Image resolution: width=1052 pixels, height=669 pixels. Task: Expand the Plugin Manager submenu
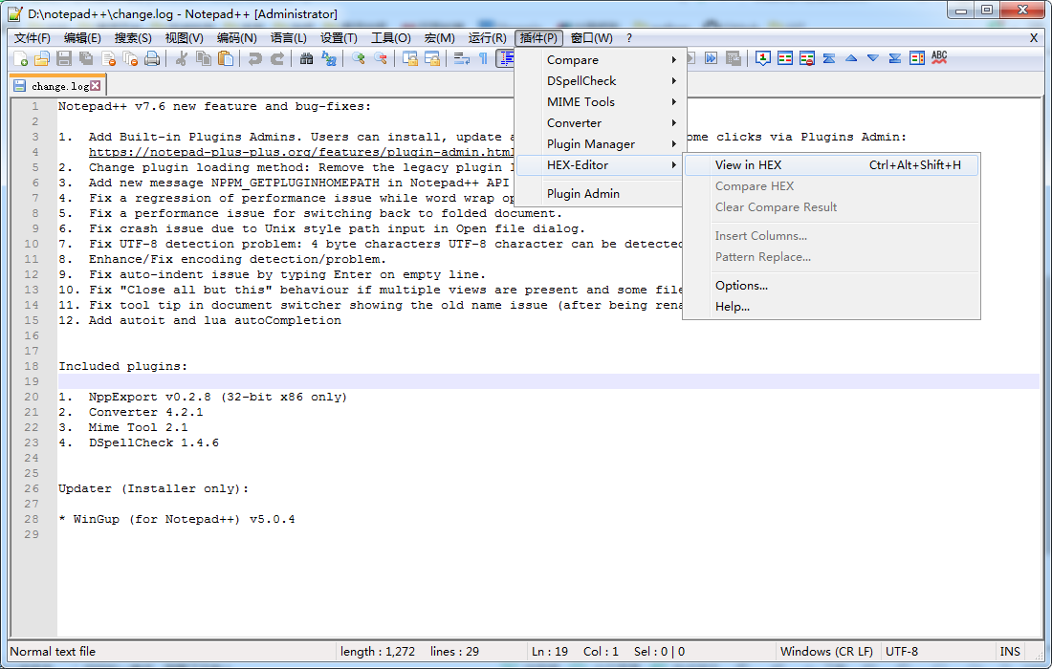(x=601, y=144)
